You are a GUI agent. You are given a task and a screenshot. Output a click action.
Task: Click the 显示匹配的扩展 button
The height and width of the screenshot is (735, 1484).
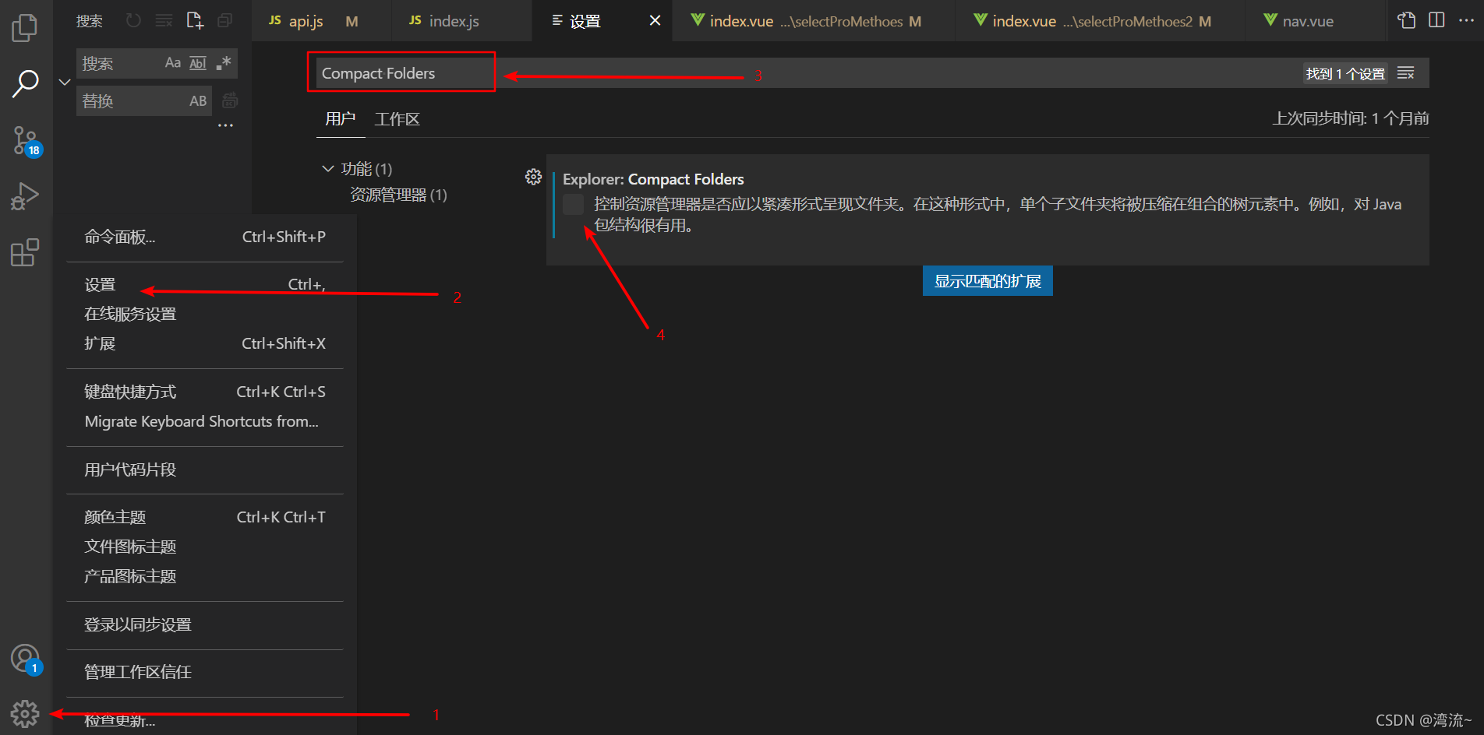pos(988,281)
